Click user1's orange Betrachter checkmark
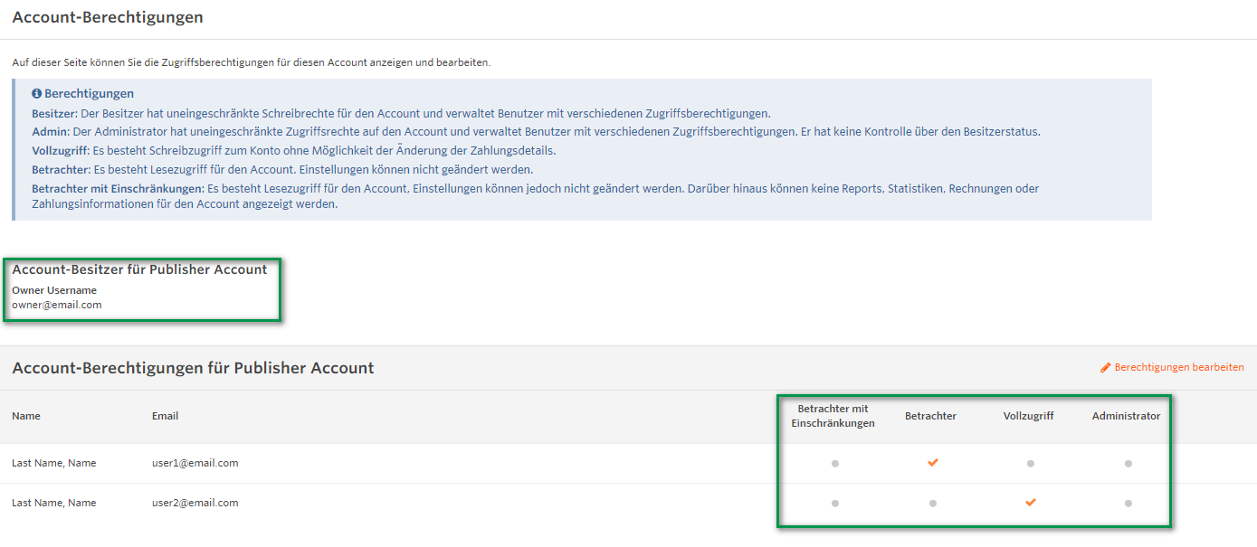The width and height of the screenshot is (1257, 547). point(932,463)
